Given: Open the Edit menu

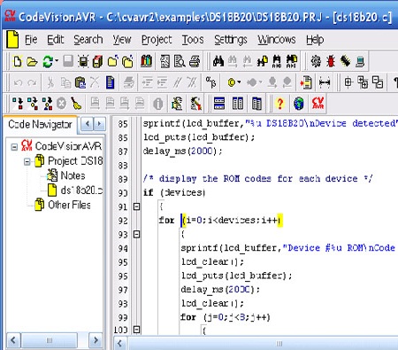Looking at the screenshot, I should (x=56, y=40).
